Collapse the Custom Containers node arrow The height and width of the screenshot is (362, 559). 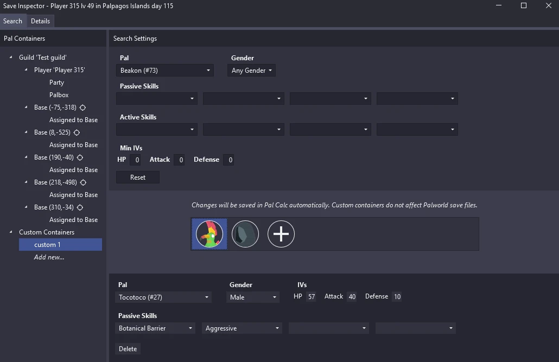click(11, 232)
